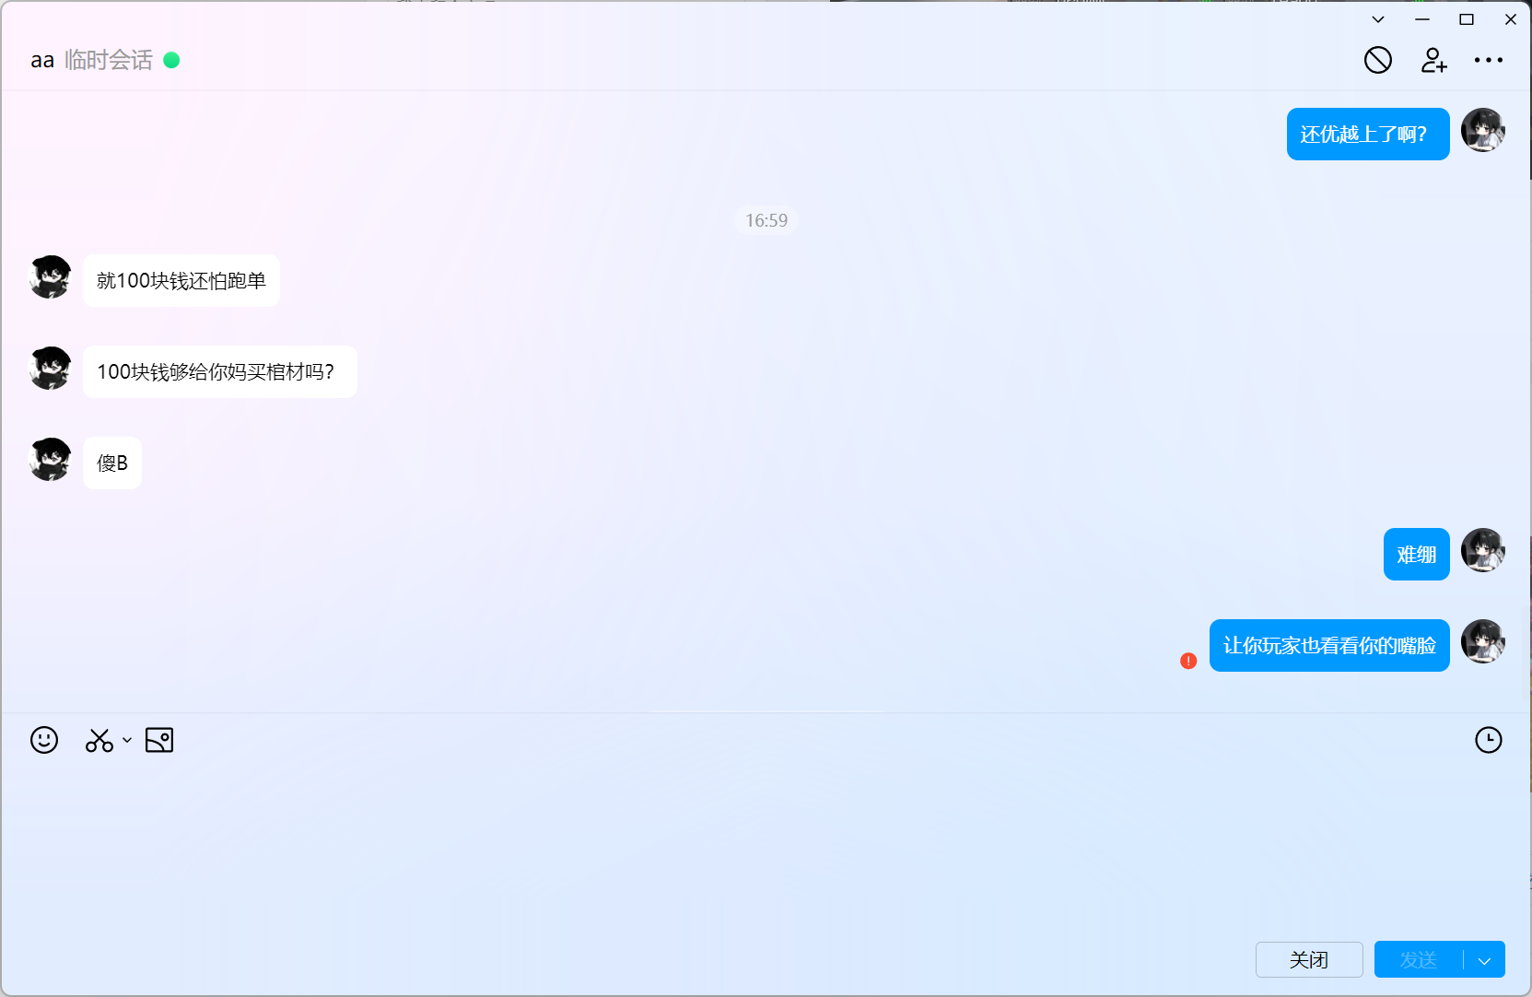Open the send image button
This screenshot has width=1532, height=997.
click(159, 740)
